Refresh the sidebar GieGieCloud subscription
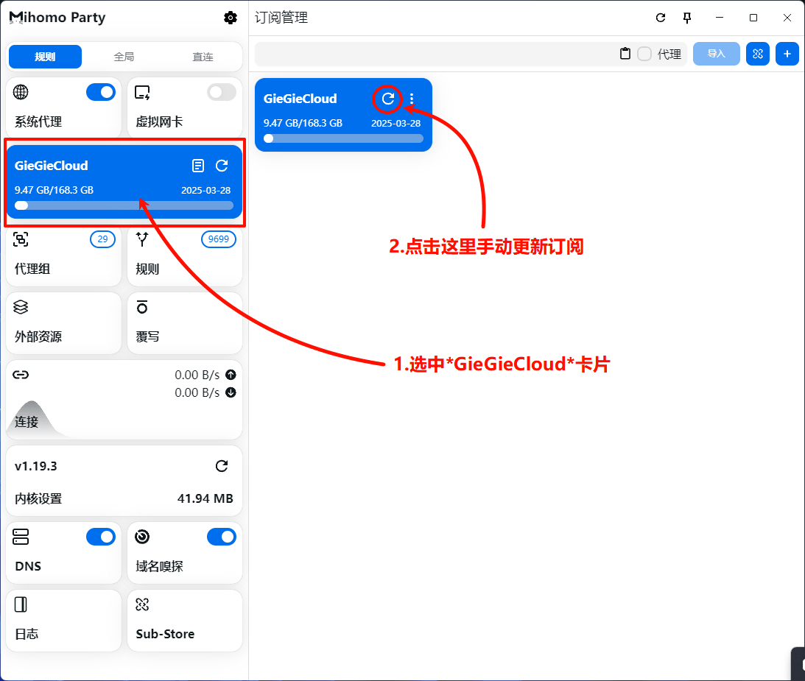 pyautogui.click(x=222, y=165)
